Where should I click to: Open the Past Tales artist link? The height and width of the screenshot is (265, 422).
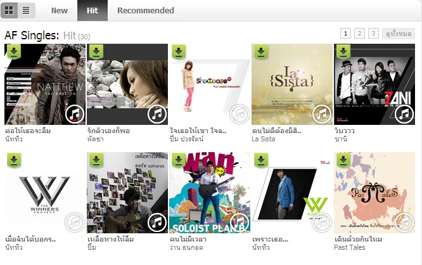(x=350, y=247)
